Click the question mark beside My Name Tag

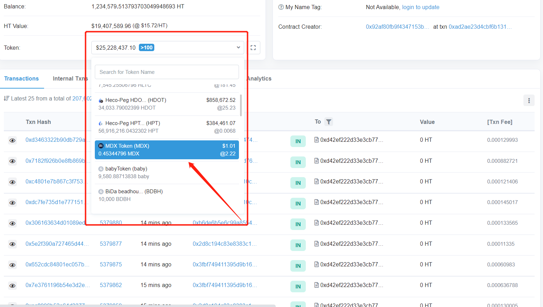click(x=281, y=7)
